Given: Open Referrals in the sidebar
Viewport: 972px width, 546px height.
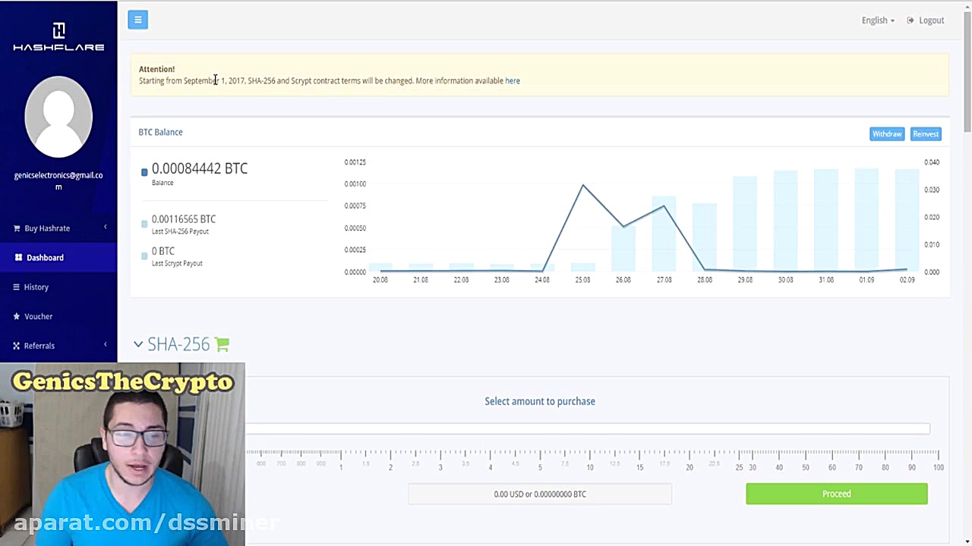Looking at the screenshot, I should [x=58, y=346].
